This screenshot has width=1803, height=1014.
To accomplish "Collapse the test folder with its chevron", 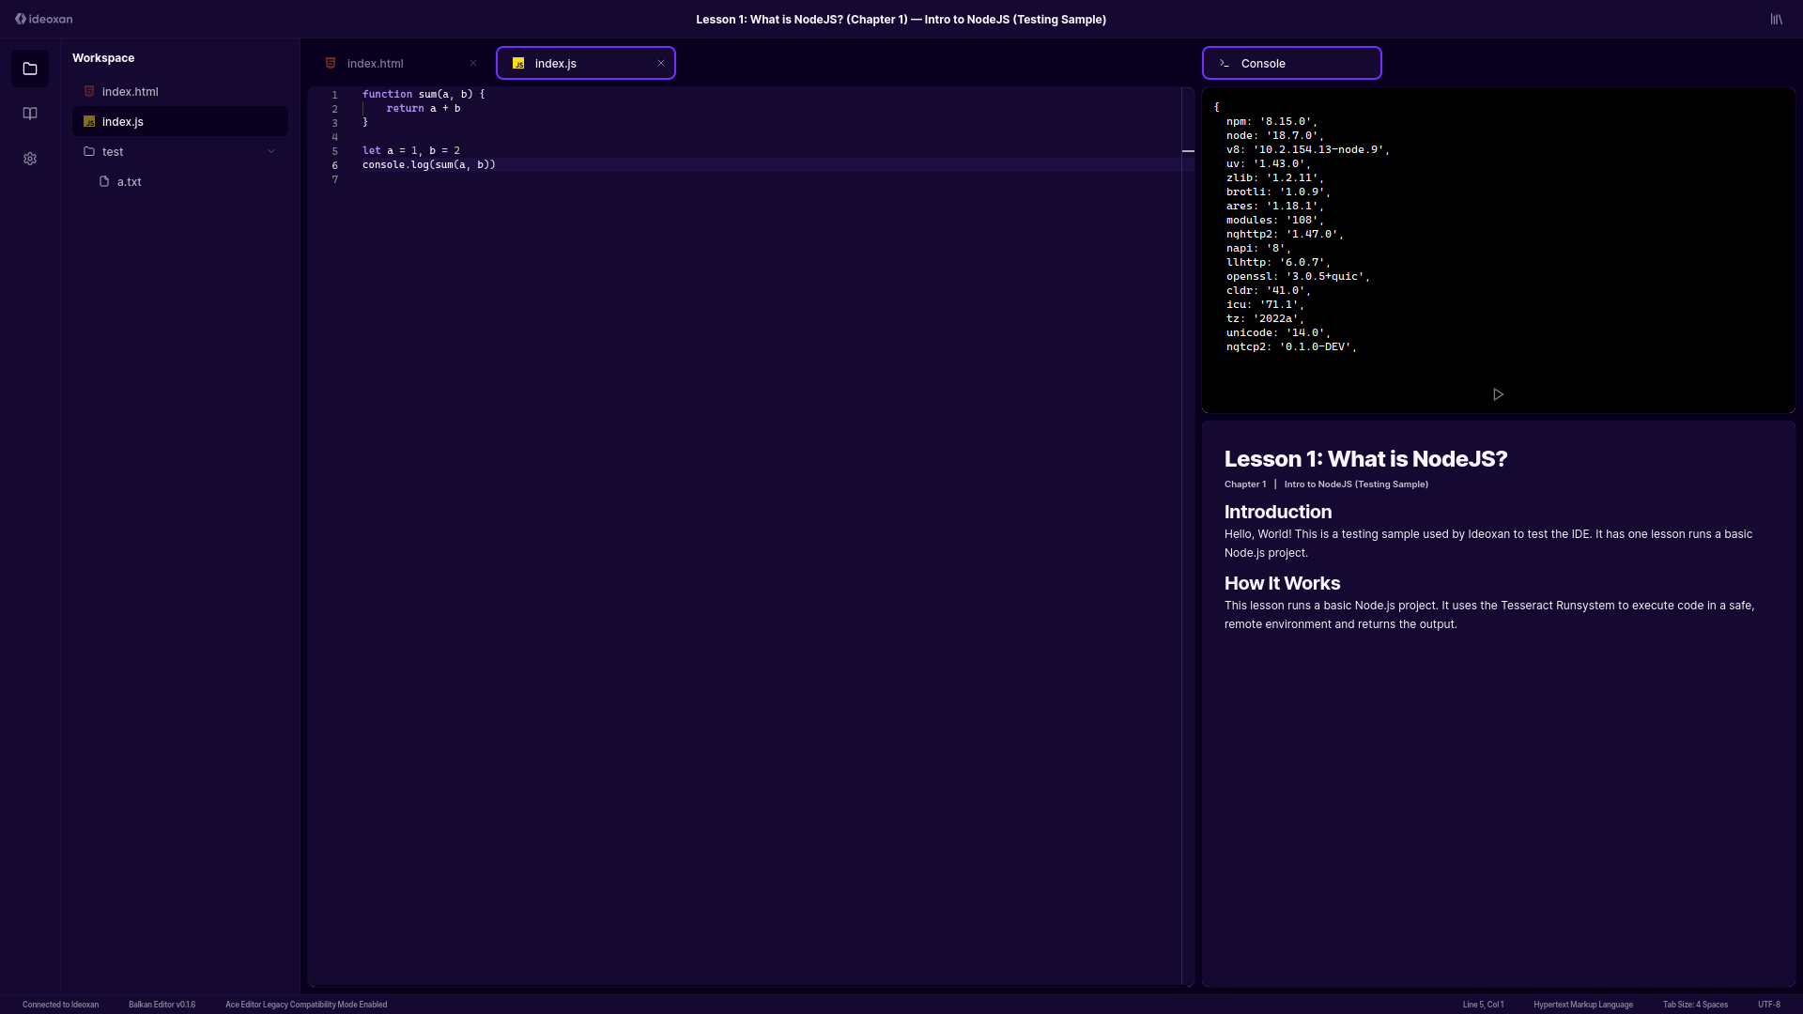I will 271,150.
